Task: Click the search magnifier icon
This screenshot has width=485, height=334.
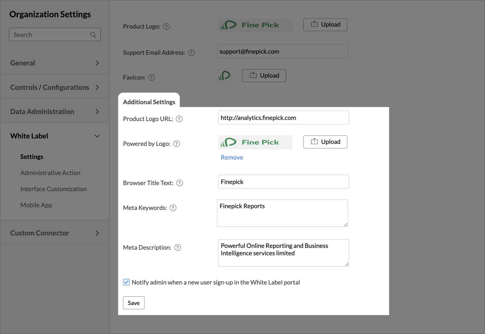Action: coord(93,35)
